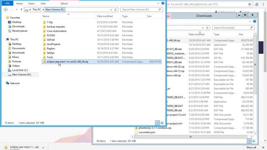
Task: Open Desktop under Favorites
Action: pyautogui.click(x=17, y=22)
